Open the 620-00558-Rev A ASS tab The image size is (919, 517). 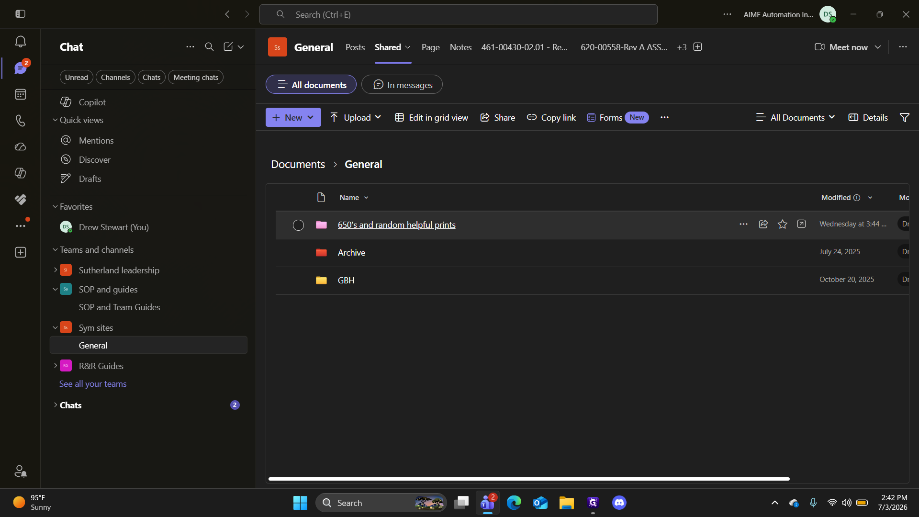(624, 47)
